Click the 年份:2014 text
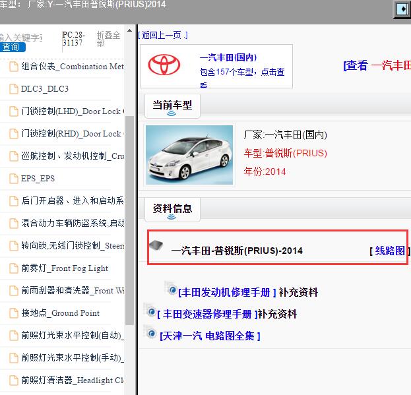The width and height of the screenshot is (411, 395). pos(265,172)
